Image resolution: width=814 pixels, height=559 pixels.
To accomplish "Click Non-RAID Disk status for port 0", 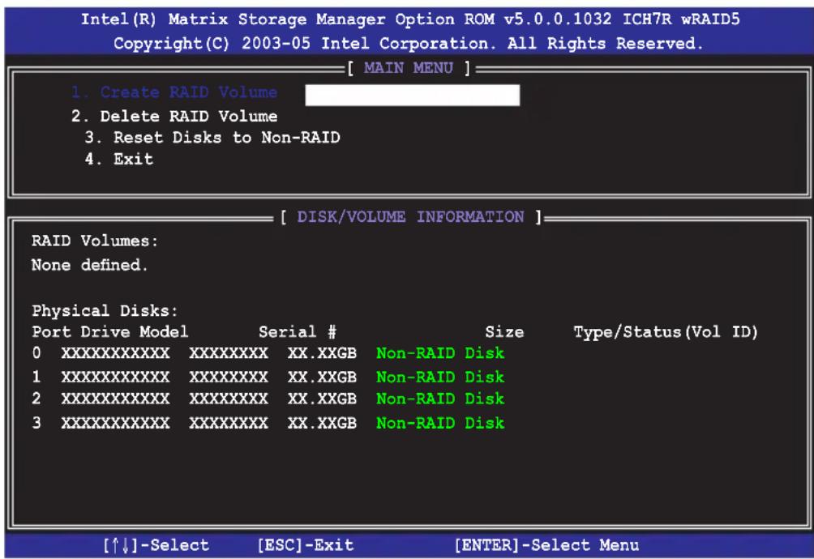I will (x=440, y=353).
